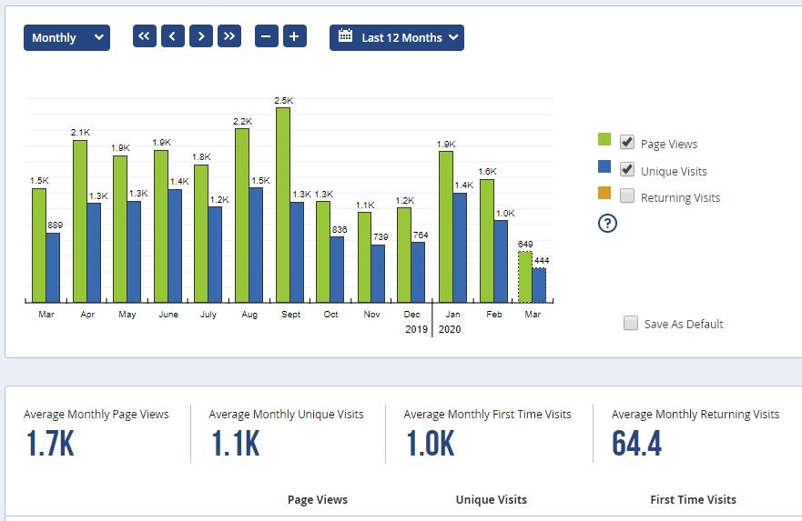Select the Unique Visits column header
802x521 pixels.
point(491,499)
